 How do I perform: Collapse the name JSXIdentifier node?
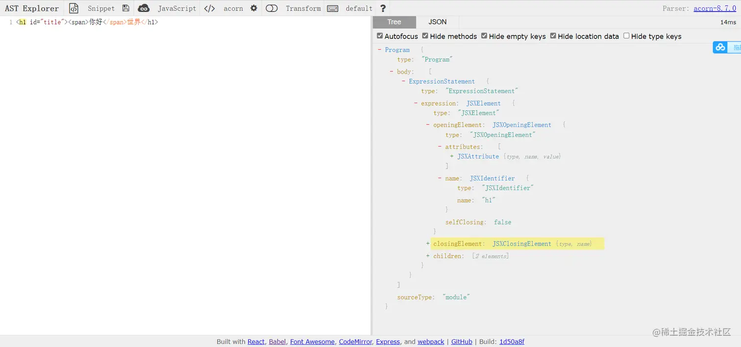440,178
